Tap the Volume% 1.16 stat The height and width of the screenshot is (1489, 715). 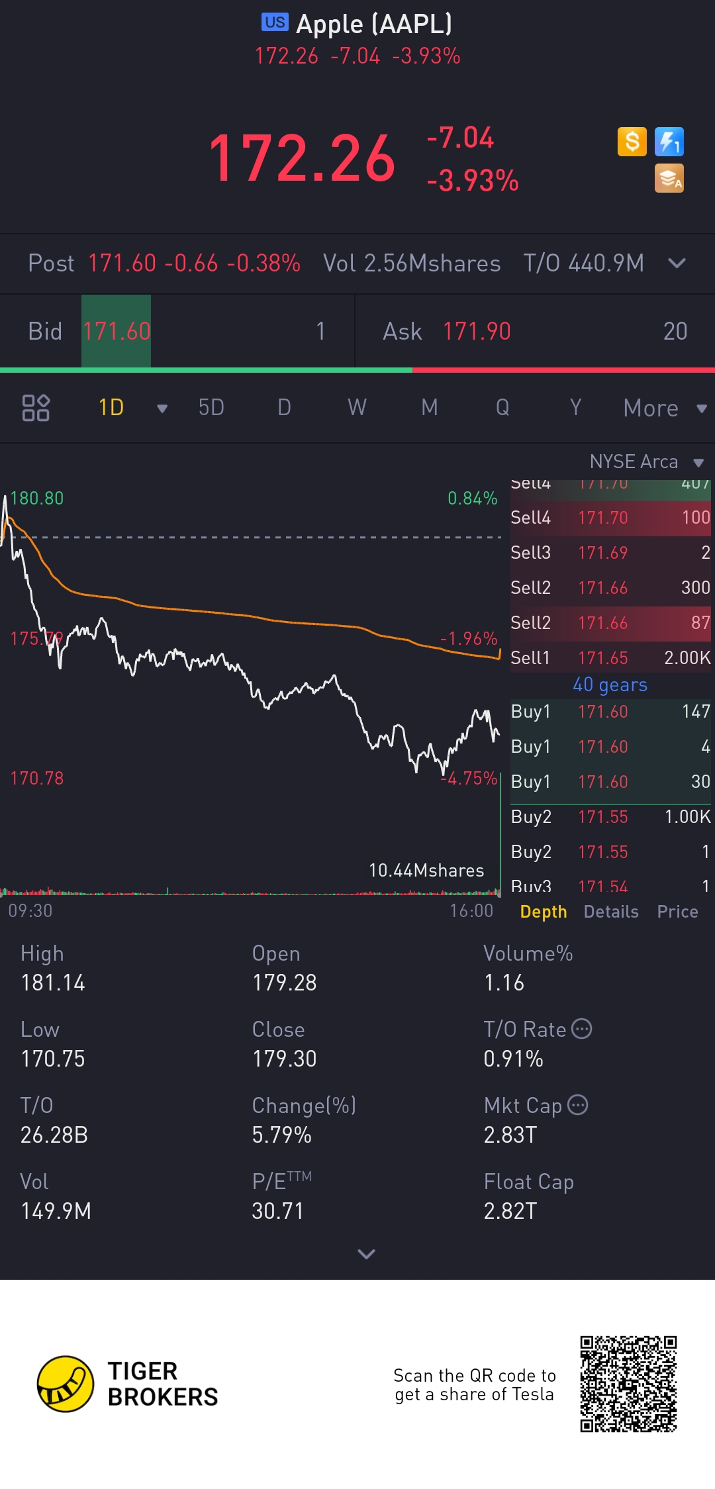(528, 968)
